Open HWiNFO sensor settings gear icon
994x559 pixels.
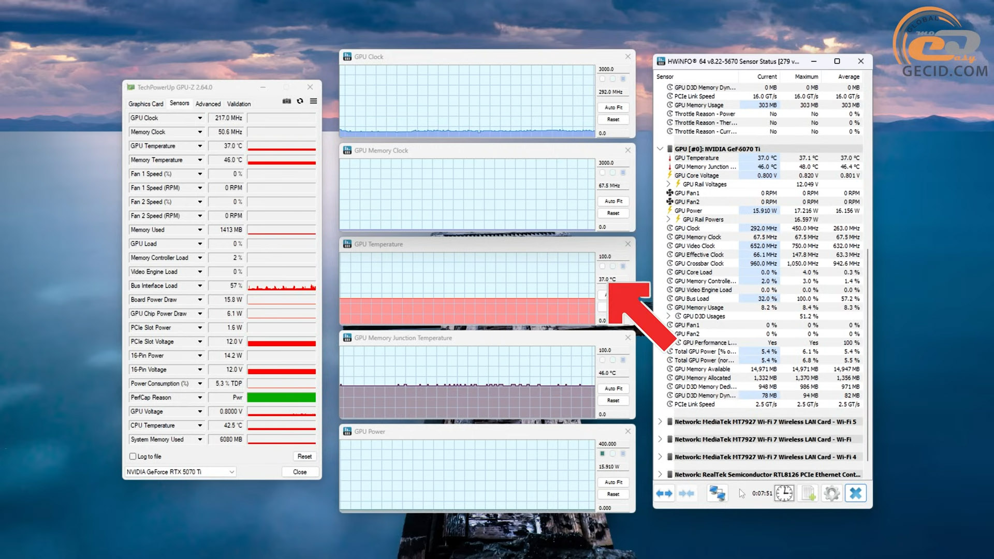[x=831, y=493]
